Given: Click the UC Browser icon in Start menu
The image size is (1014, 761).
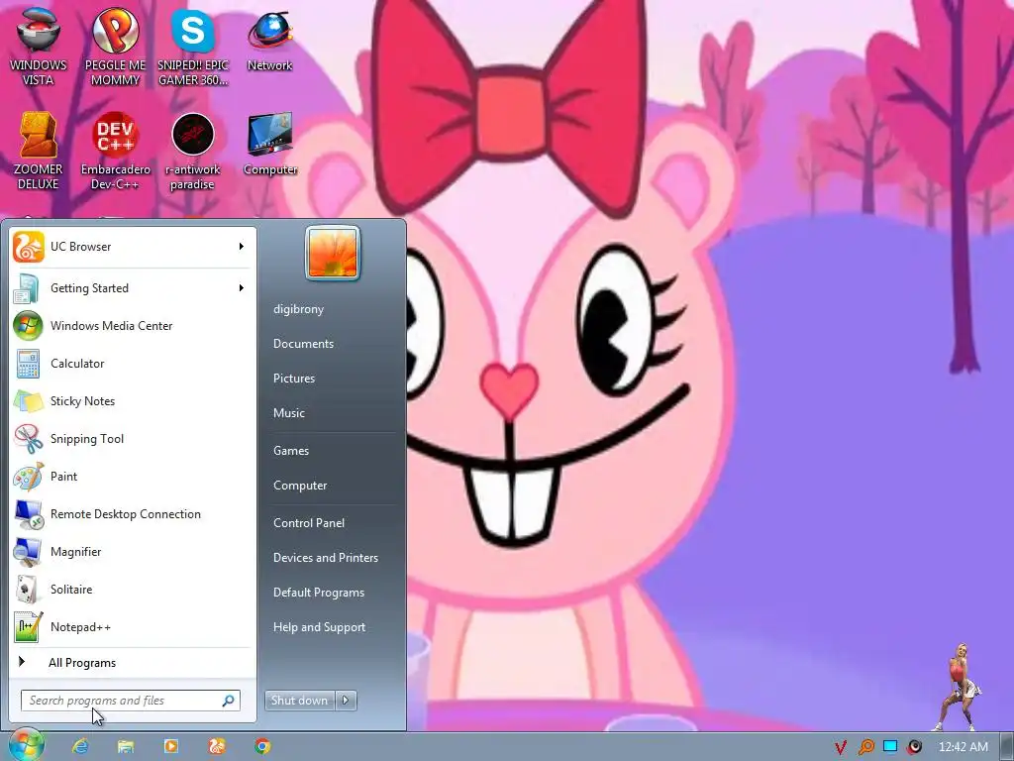Looking at the screenshot, I should point(29,247).
